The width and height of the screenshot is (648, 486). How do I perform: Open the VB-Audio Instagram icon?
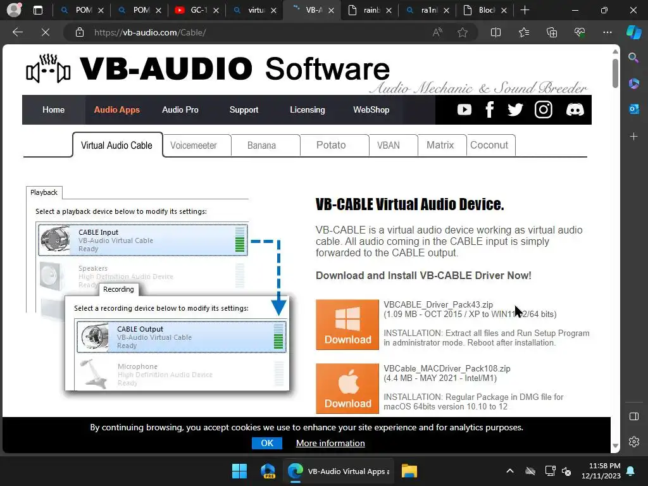point(544,109)
